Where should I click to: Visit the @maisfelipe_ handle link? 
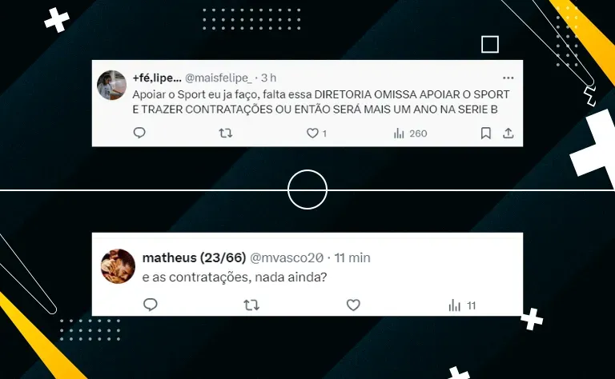[219, 78]
